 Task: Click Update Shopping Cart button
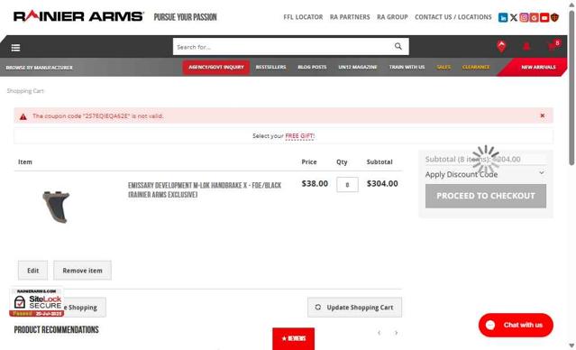pos(354,307)
